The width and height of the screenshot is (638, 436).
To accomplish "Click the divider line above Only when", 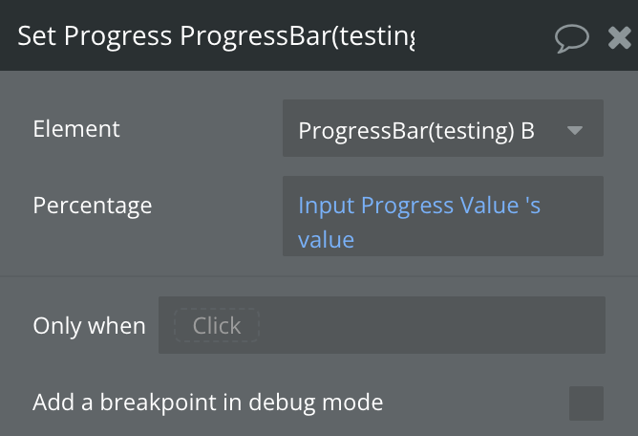I will (x=319, y=276).
